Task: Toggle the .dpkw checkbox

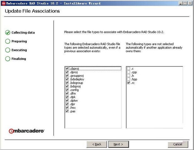Action: (67, 100)
